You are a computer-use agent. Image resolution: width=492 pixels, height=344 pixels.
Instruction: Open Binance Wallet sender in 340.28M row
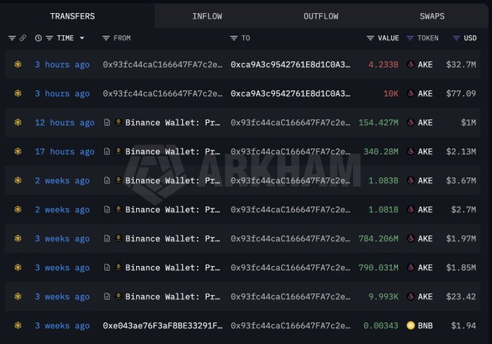tap(173, 151)
